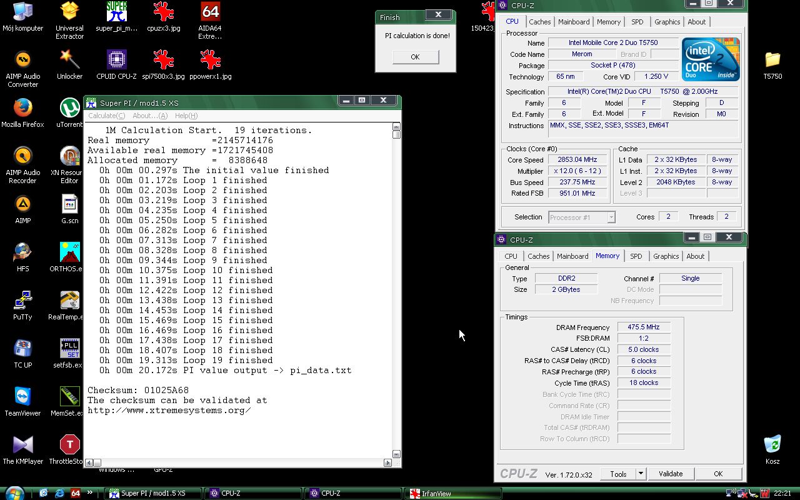This screenshot has width=800, height=500.
Task: Expand quick launch overflow chevron
Action: tap(90, 492)
